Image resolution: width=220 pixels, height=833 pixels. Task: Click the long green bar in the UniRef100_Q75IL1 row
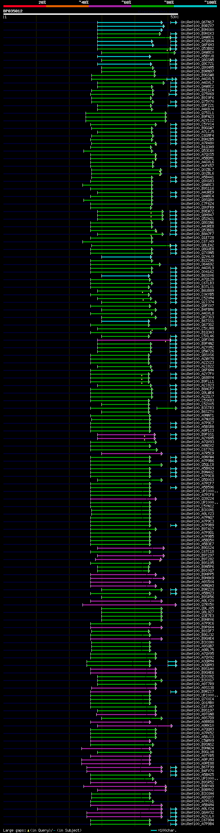tap(126, 113)
